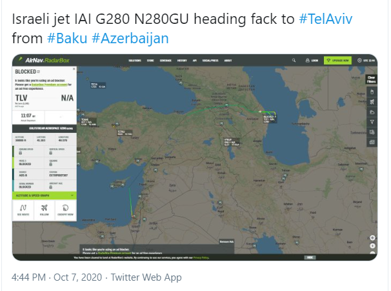The height and width of the screenshot is (291, 391).
Task: Select the Follow aircraft icon
Action: 45,210
